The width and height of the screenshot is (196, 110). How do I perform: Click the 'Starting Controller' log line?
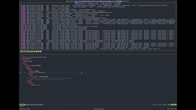85,47
